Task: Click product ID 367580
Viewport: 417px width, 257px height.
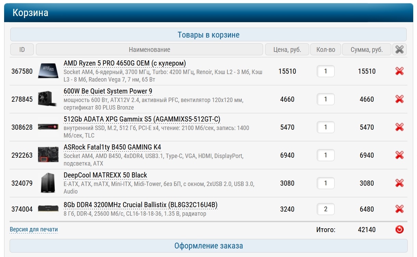Action: coord(22,71)
